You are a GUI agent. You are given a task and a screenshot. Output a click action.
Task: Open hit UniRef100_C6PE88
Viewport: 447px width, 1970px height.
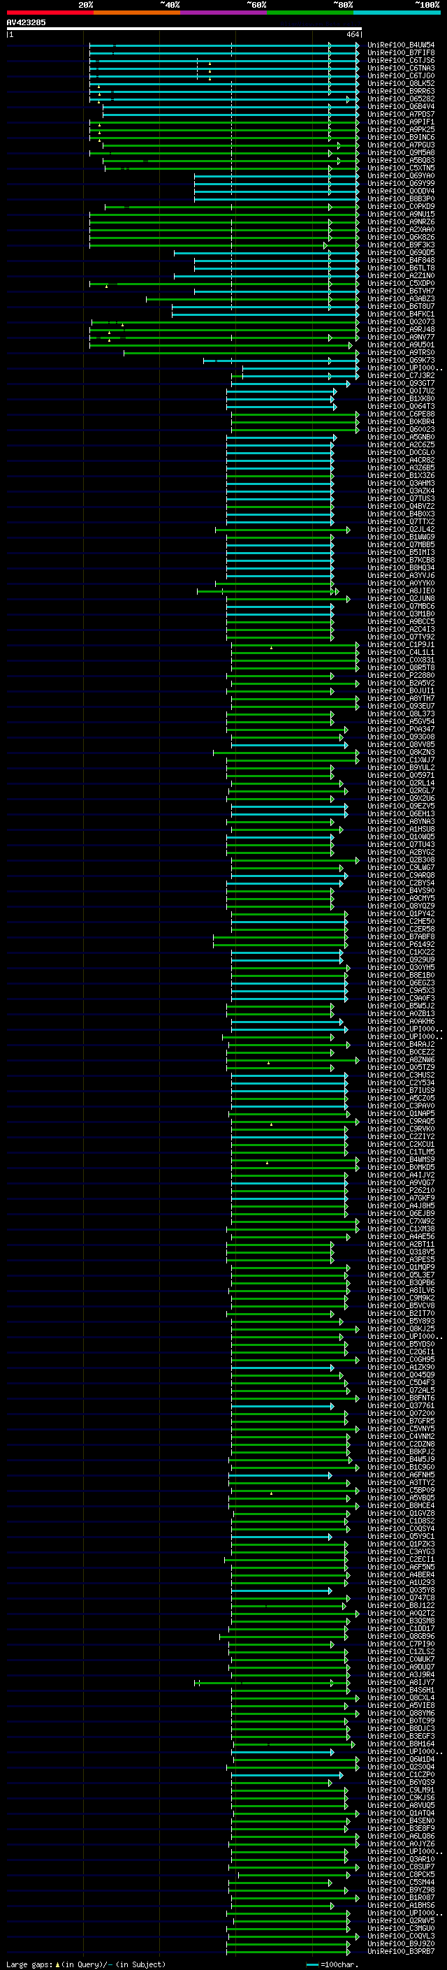click(401, 414)
